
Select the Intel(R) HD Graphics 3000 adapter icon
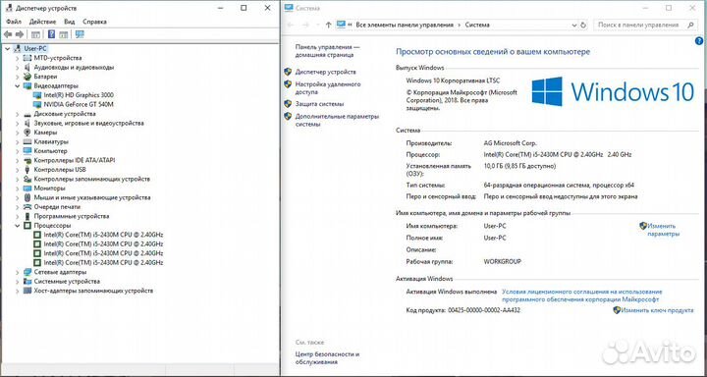pyautogui.click(x=37, y=95)
